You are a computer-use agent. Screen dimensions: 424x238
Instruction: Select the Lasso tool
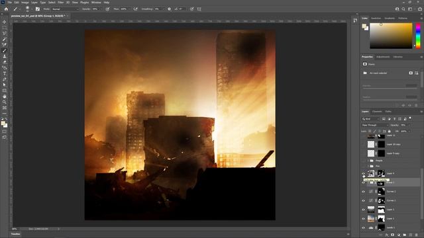pyautogui.click(x=5, y=33)
